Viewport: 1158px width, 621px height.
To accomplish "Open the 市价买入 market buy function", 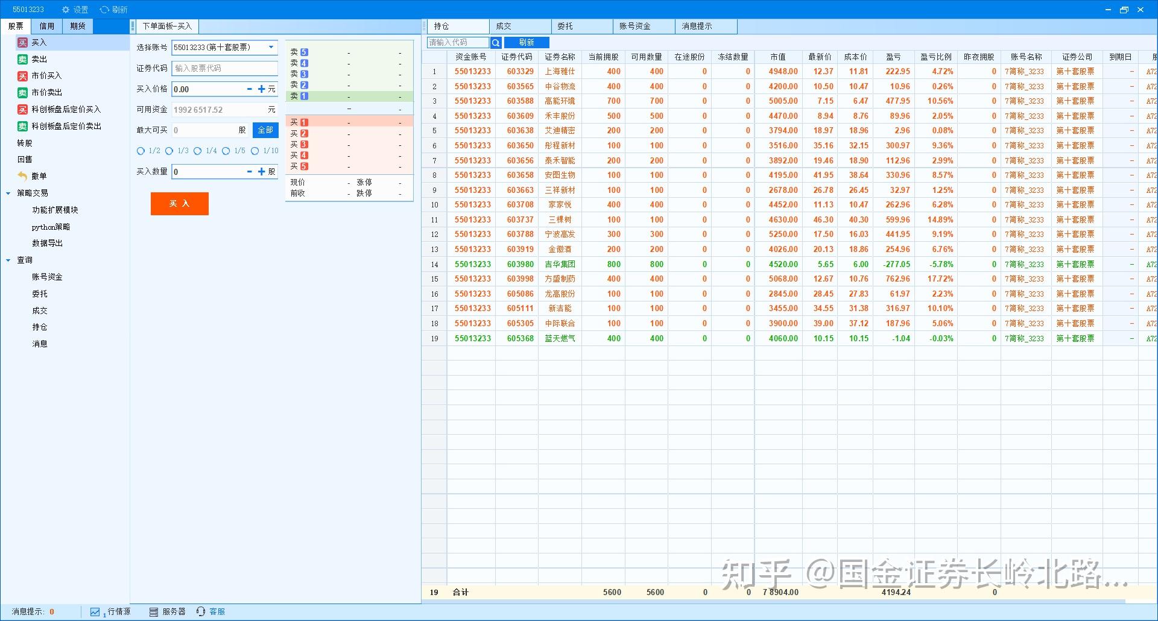I will (22, 75).
